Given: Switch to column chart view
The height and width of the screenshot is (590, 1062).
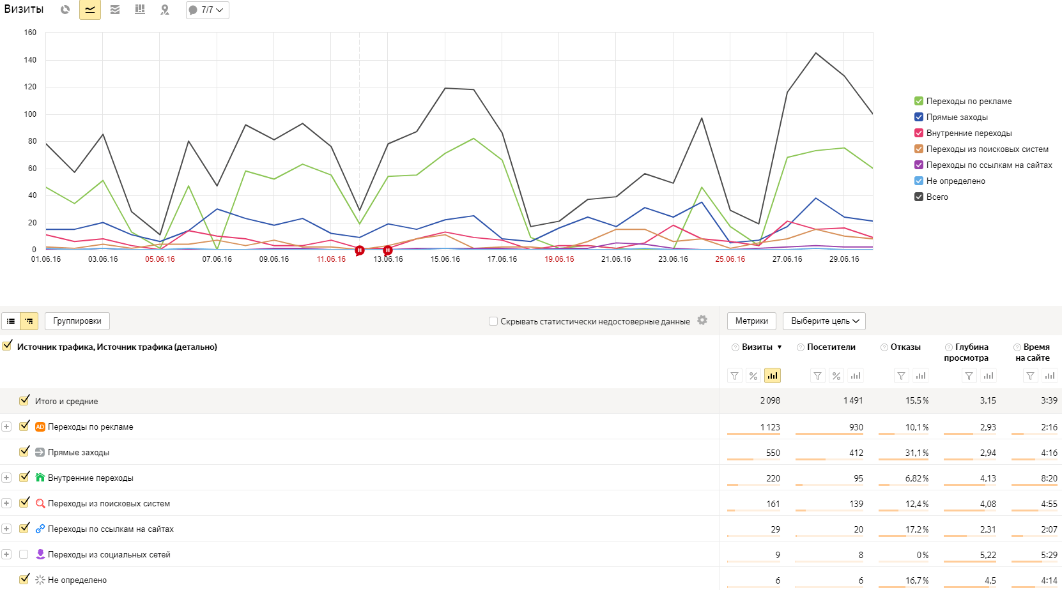Looking at the screenshot, I should [x=140, y=10].
